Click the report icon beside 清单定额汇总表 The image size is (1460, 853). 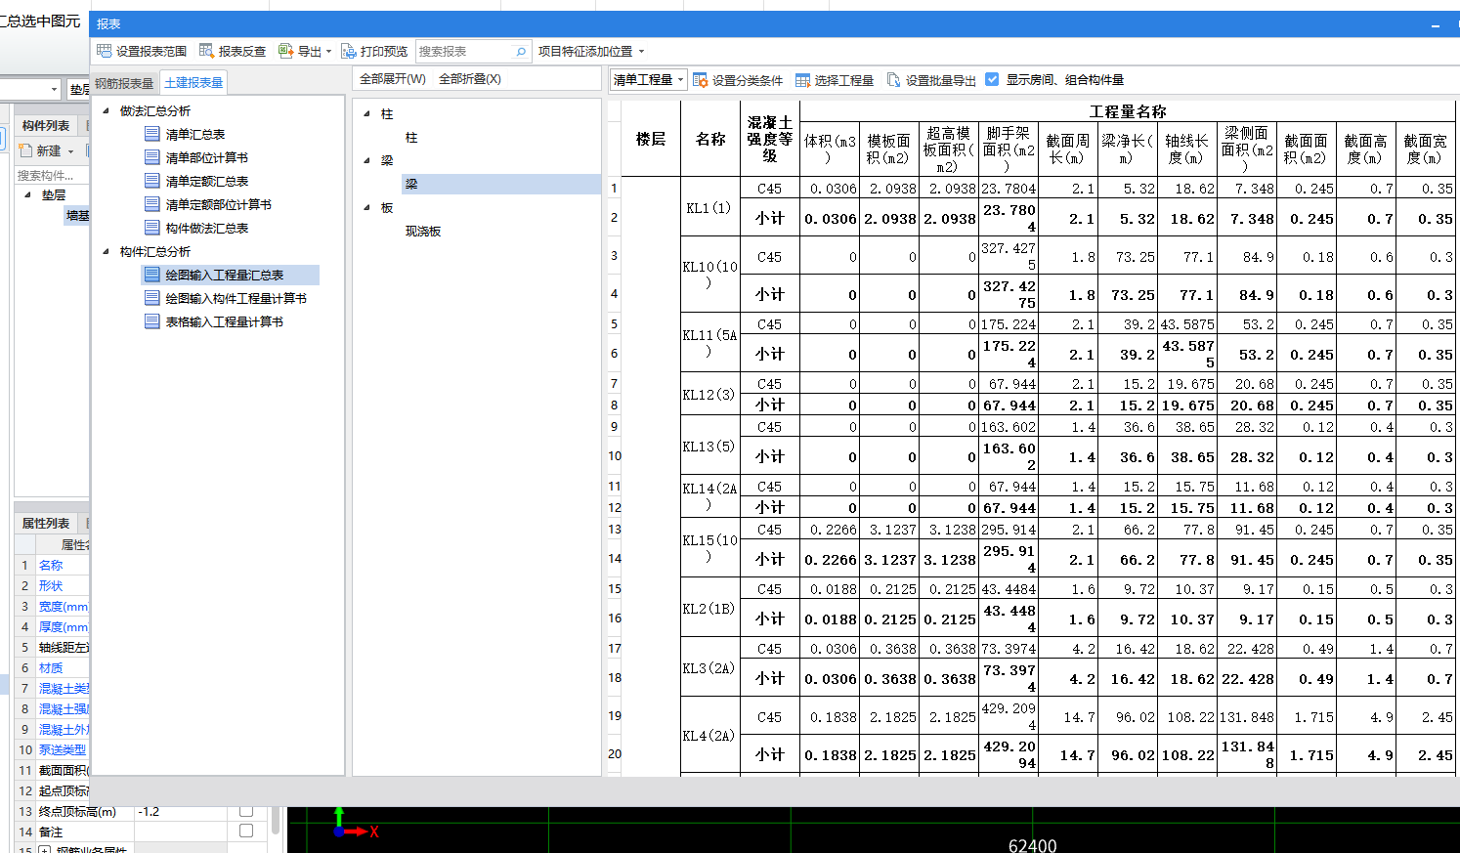pos(151,181)
